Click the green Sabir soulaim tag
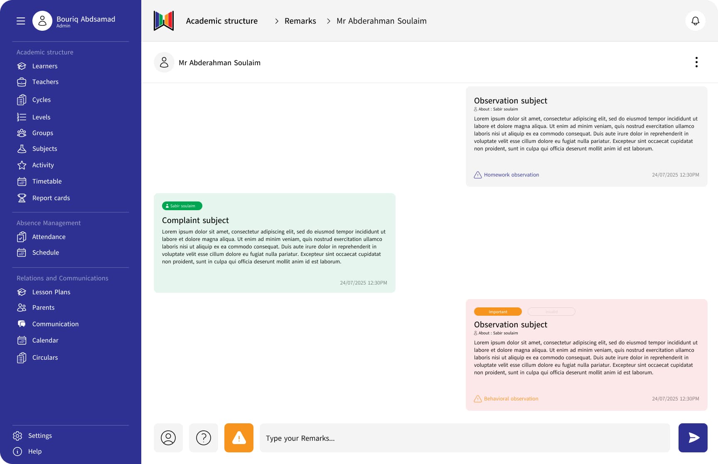 (182, 206)
